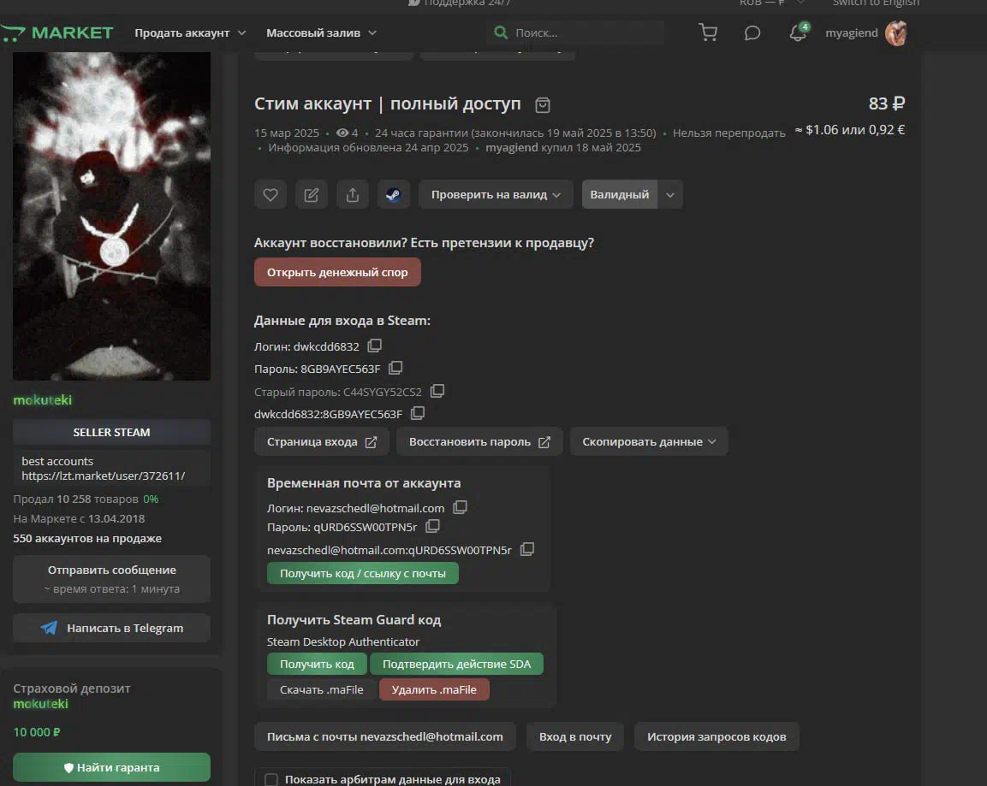Open История запросов кодов
The image size is (987, 786).
716,736
